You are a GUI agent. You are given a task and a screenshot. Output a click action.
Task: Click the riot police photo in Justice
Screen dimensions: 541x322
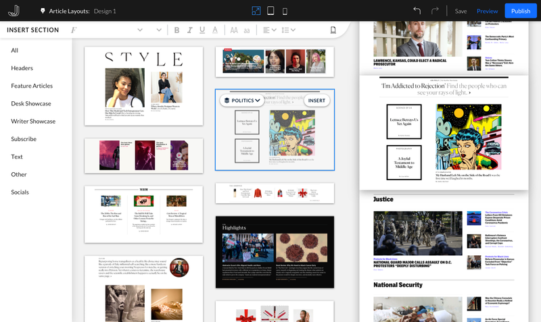click(417, 233)
